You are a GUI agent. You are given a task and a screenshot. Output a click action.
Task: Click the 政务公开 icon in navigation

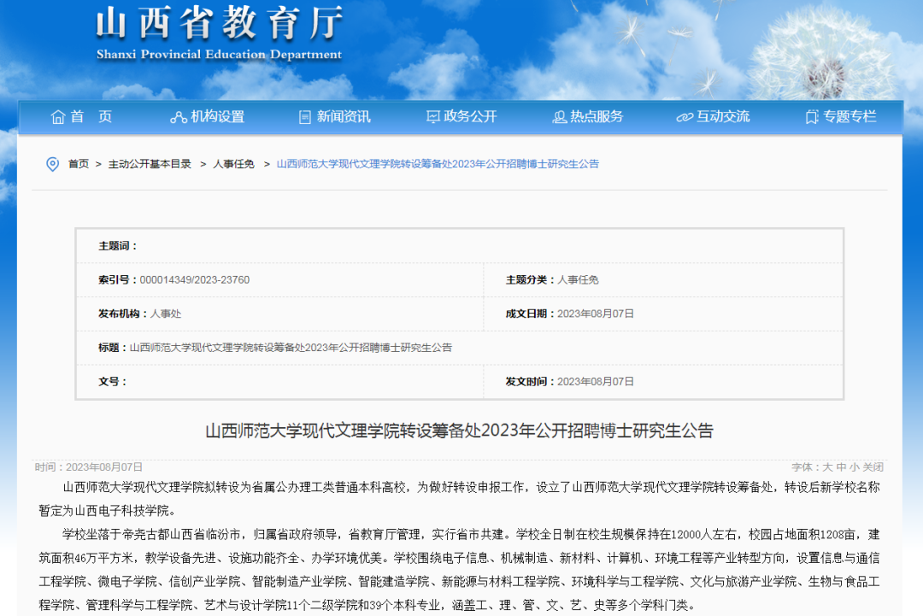[432, 117]
